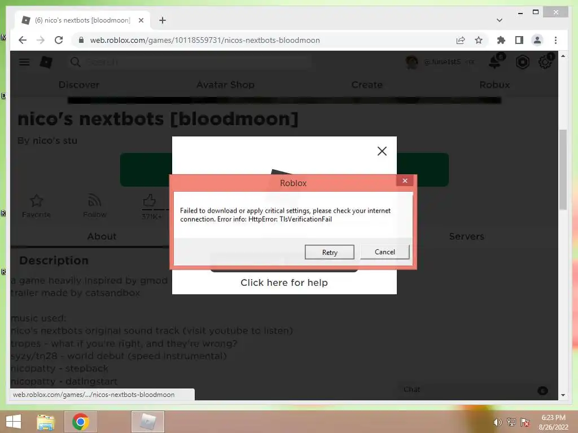Viewport: 578px width, 433px height.
Task: Click the Description heading
Action: point(54,260)
